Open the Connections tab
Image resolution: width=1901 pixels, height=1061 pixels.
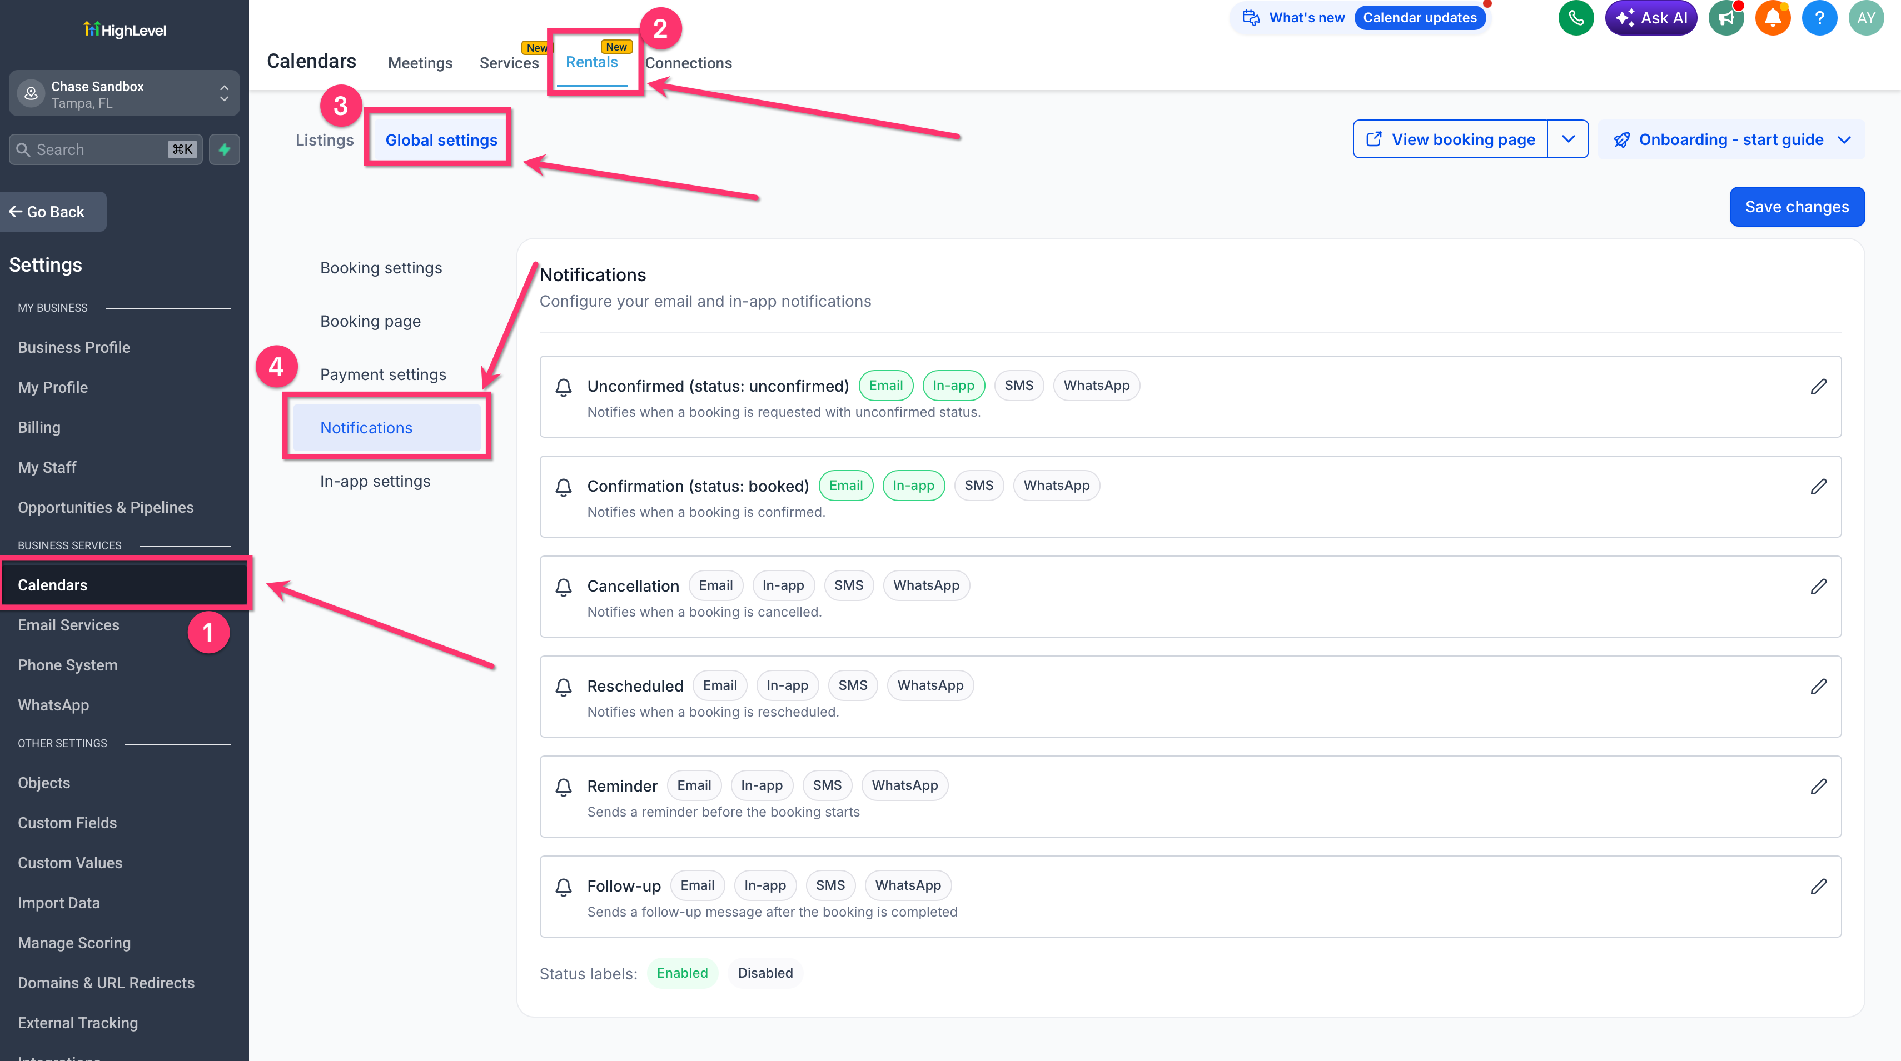point(689,63)
